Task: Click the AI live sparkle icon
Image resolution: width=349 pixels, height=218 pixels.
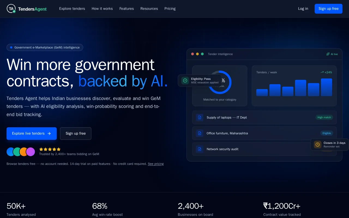Action: [x=328, y=54]
